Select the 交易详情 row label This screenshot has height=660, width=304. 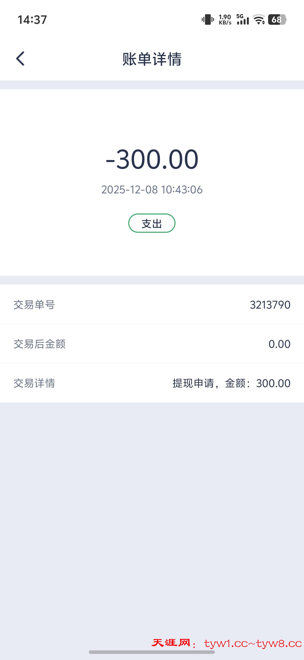point(34,383)
